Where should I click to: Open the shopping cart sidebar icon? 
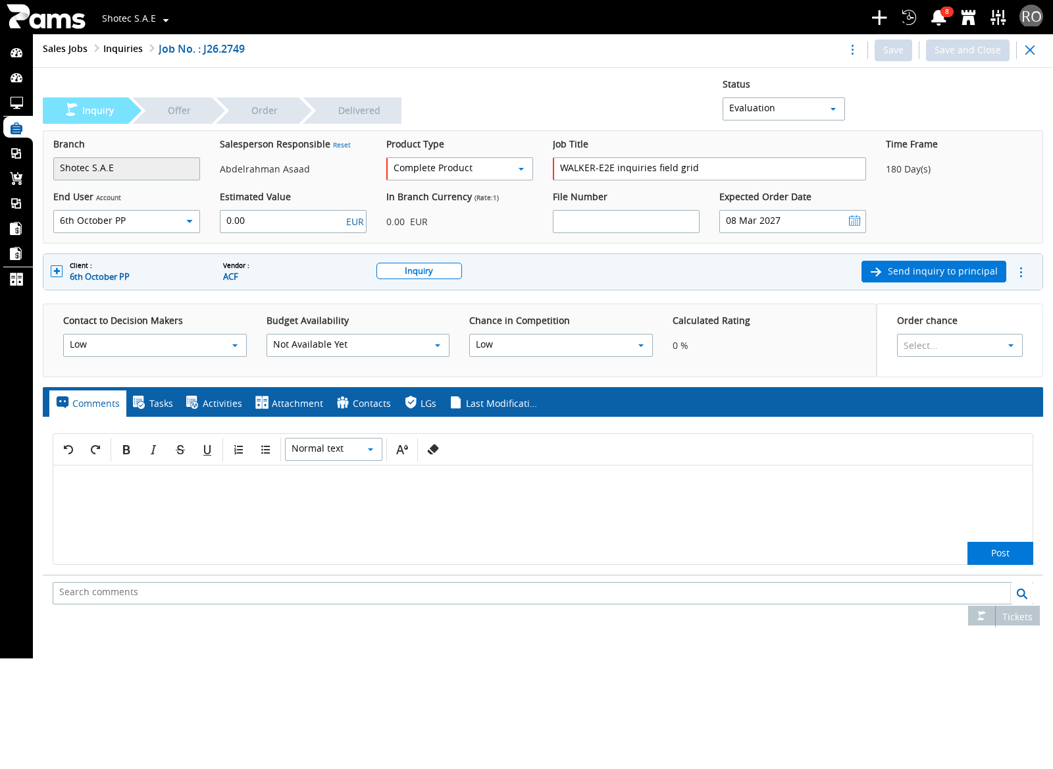(16, 178)
